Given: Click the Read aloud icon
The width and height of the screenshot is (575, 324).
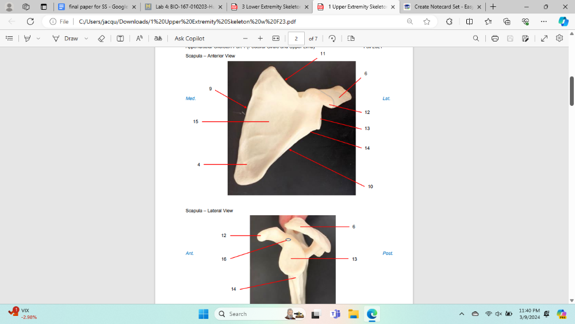Looking at the screenshot, I should click(x=139, y=39).
